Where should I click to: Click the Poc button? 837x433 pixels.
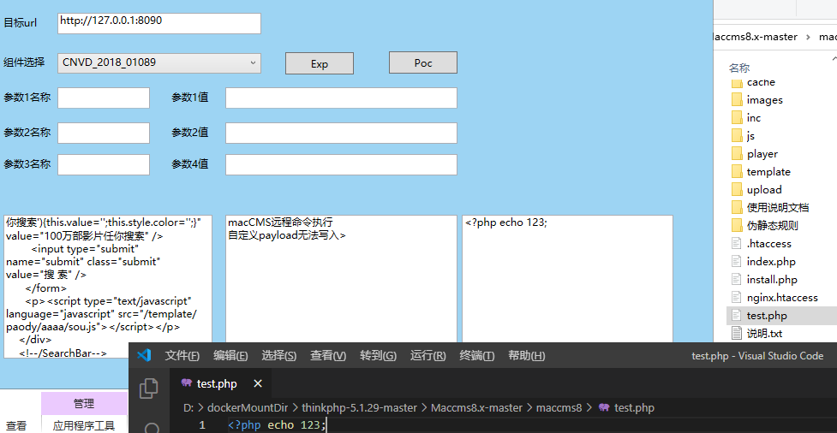(x=422, y=63)
